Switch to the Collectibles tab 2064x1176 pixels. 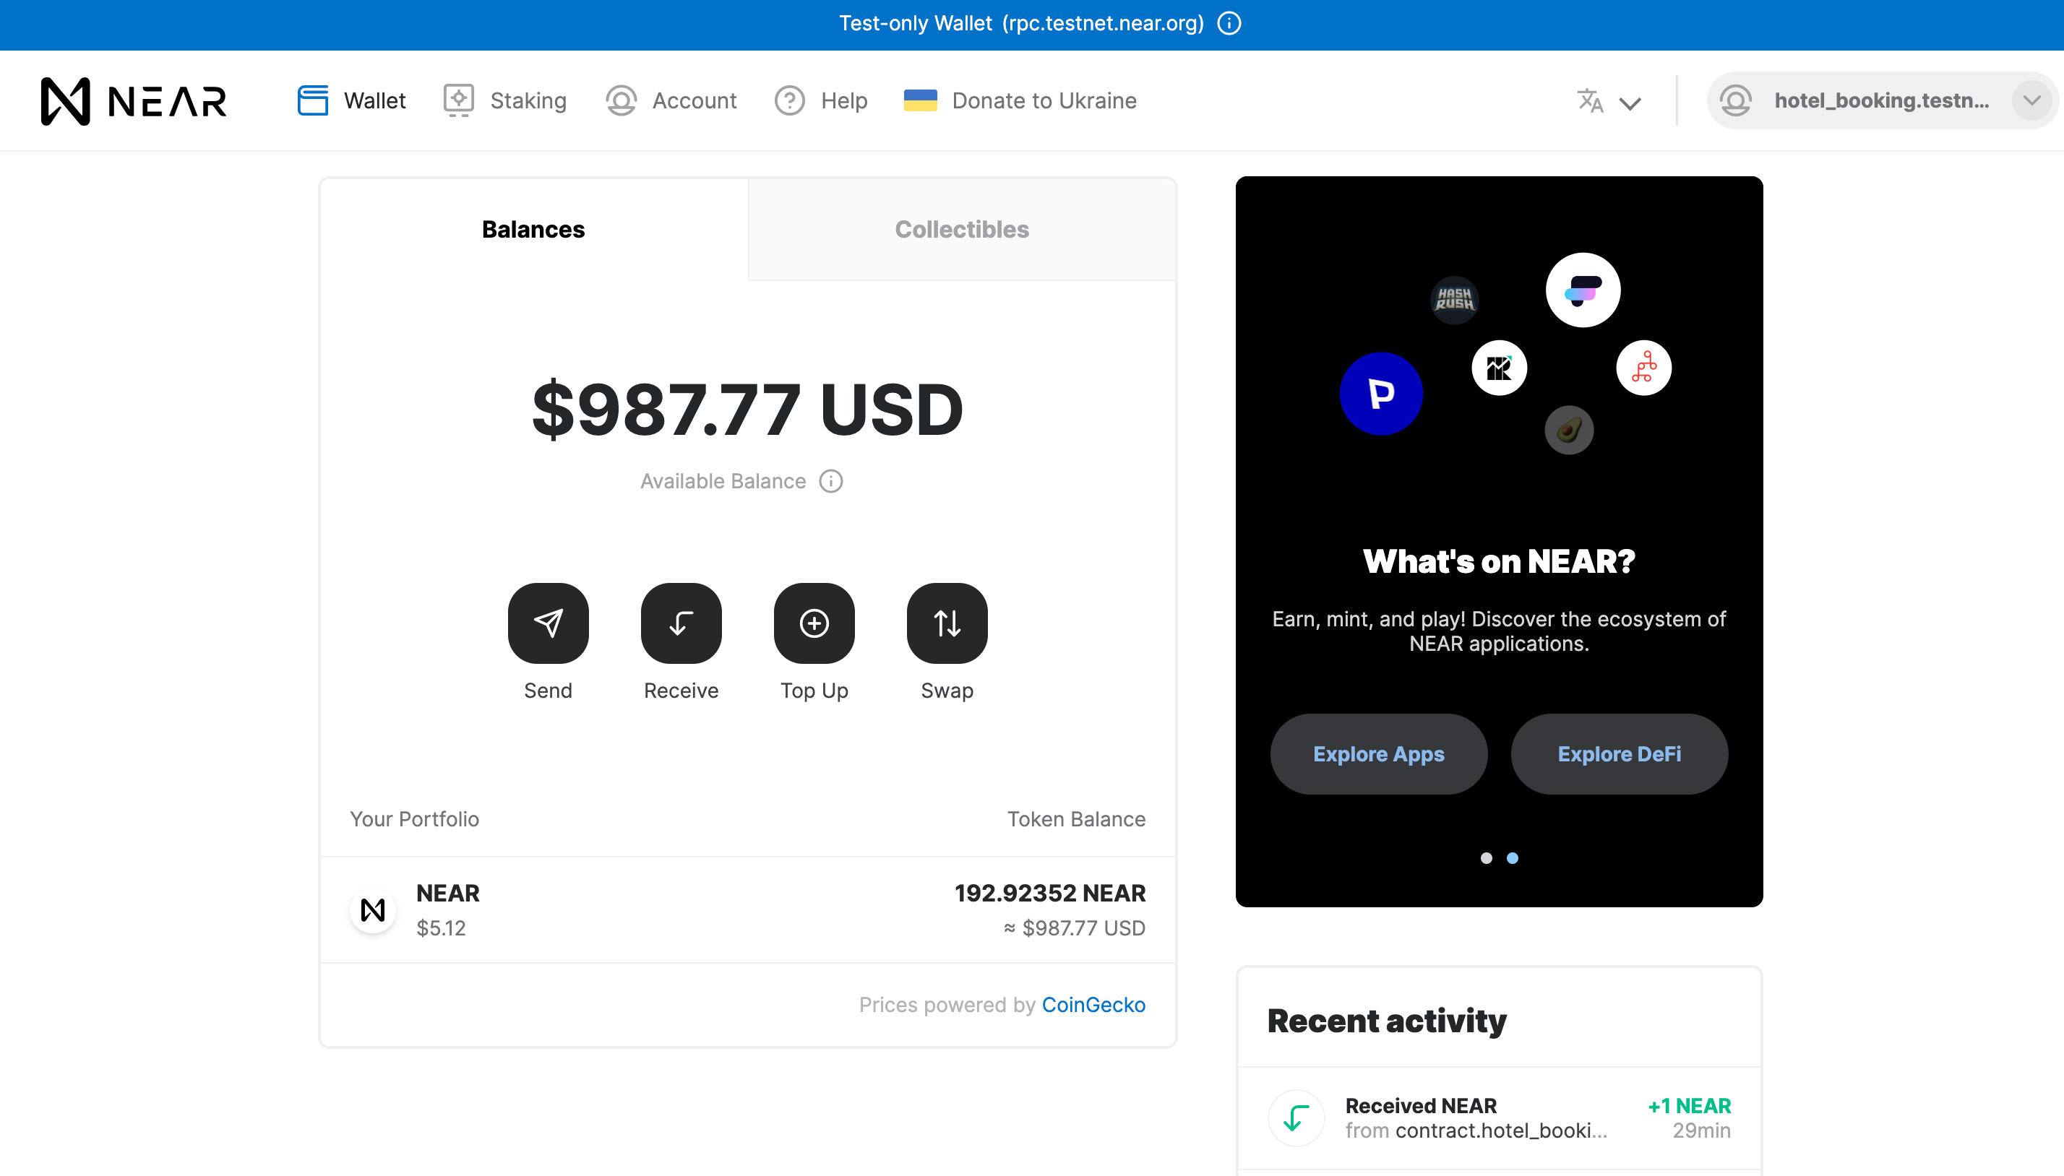click(x=961, y=230)
